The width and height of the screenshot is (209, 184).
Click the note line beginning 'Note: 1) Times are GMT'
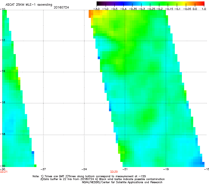[x=89, y=176]
